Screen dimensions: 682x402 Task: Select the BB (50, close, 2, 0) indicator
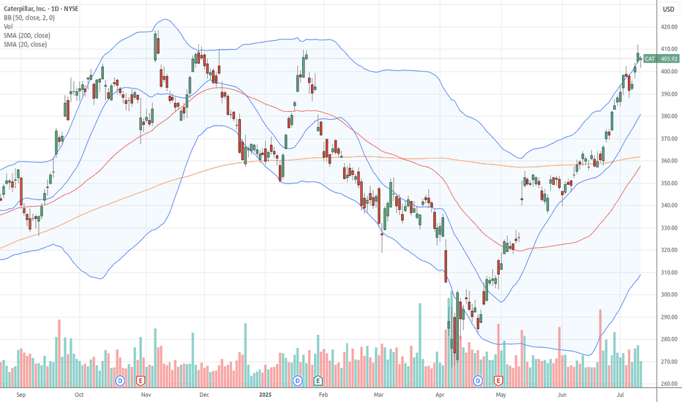[x=29, y=18]
